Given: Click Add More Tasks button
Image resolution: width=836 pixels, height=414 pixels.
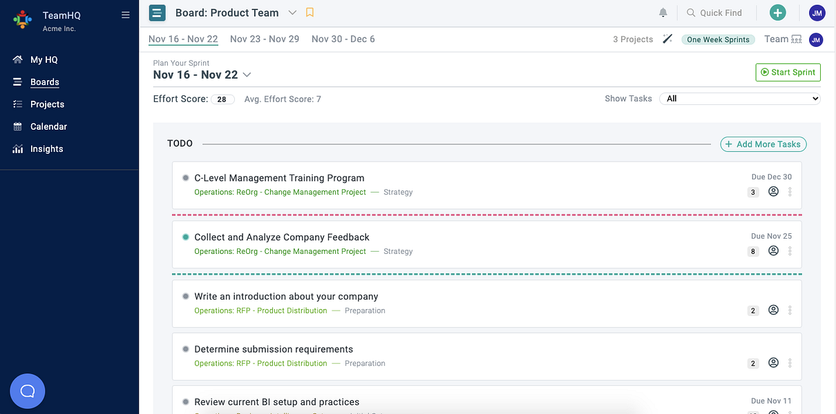Looking at the screenshot, I should click(763, 144).
